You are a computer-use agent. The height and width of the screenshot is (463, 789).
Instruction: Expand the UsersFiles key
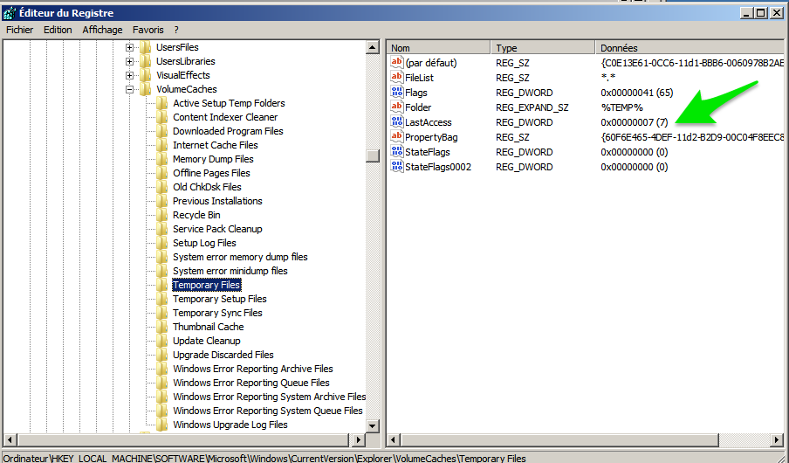tap(130, 47)
